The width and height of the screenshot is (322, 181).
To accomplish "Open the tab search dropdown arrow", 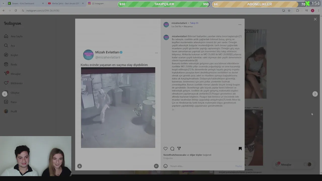I will click(3, 4).
